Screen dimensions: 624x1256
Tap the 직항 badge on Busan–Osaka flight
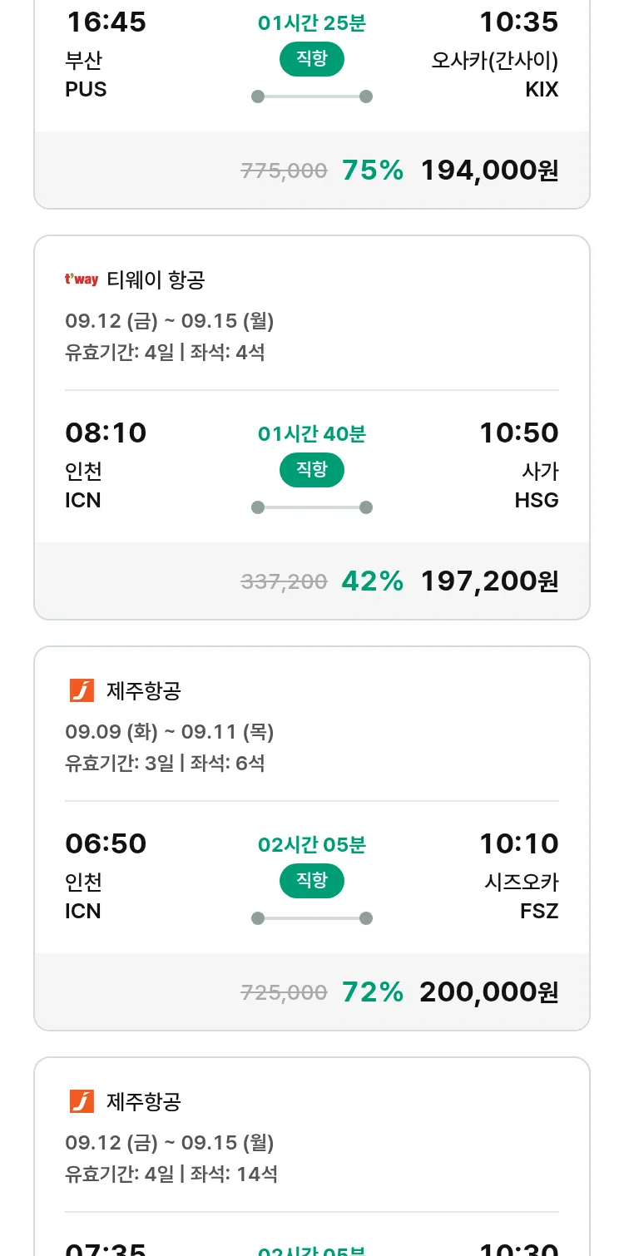pyautogui.click(x=311, y=59)
